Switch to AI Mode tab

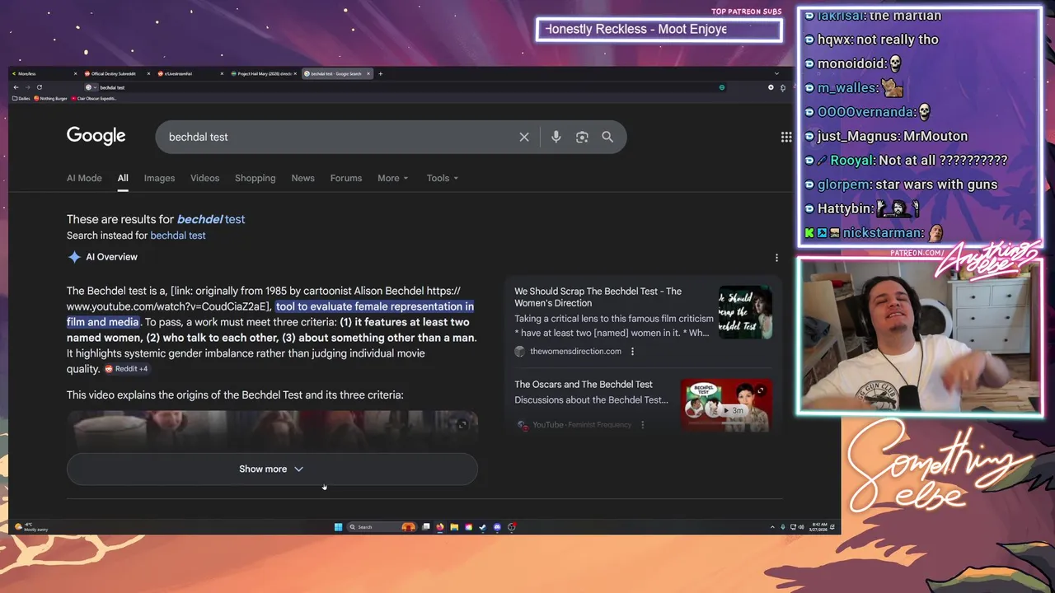coord(84,178)
